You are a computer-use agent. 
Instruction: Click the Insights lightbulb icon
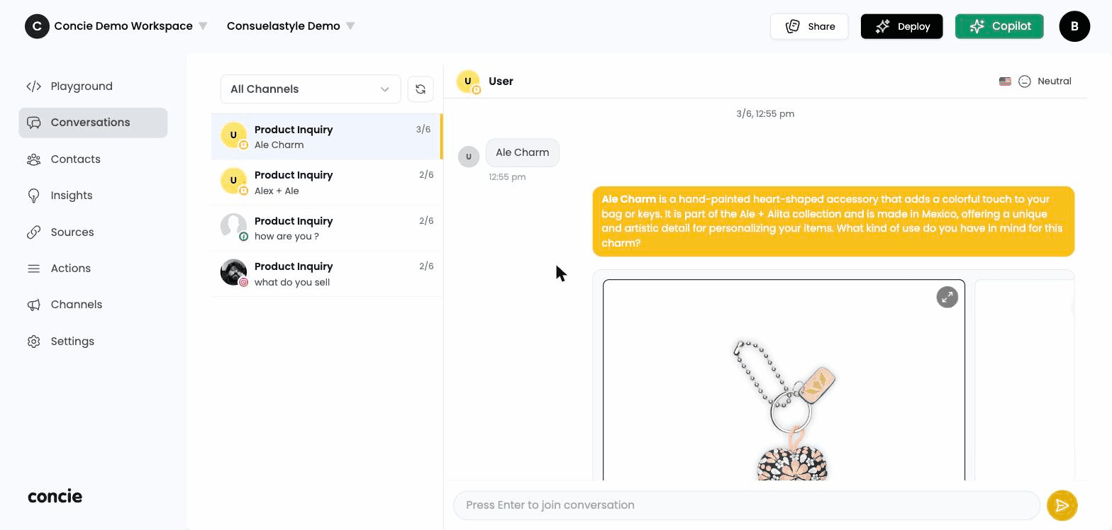(x=33, y=196)
